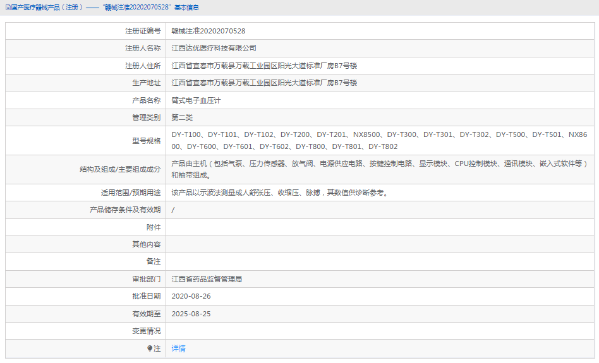Click the 注册人名称 label
The width and height of the screenshot is (599, 363).
click(x=143, y=48)
